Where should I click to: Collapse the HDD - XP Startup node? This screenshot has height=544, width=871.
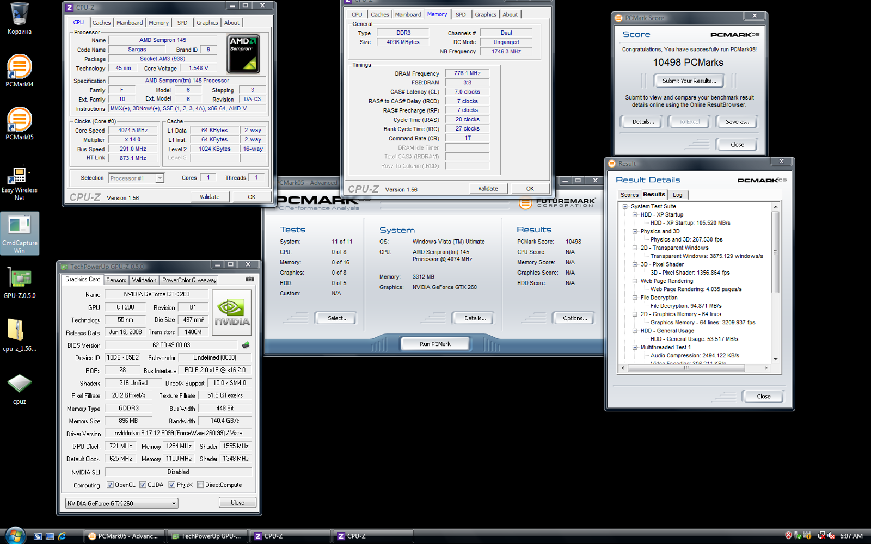tap(635, 215)
